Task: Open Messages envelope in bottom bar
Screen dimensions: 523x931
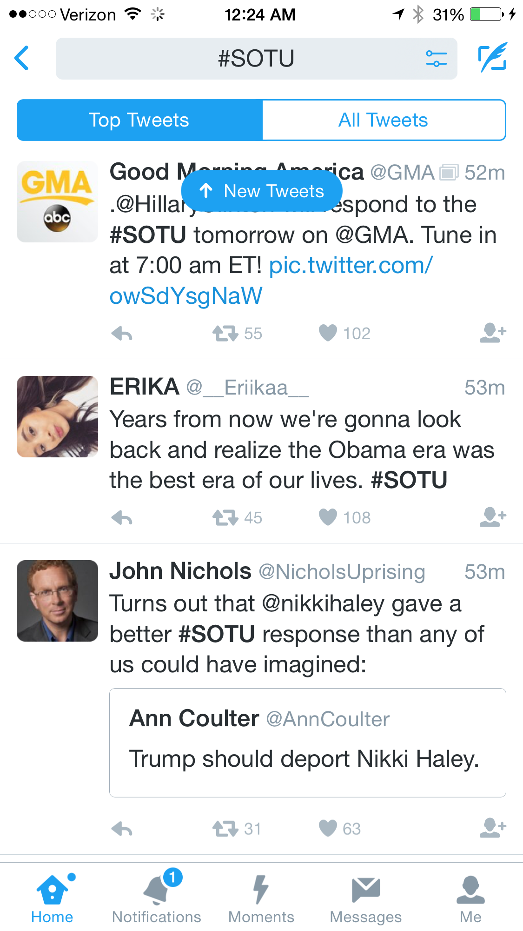Action: click(366, 898)
